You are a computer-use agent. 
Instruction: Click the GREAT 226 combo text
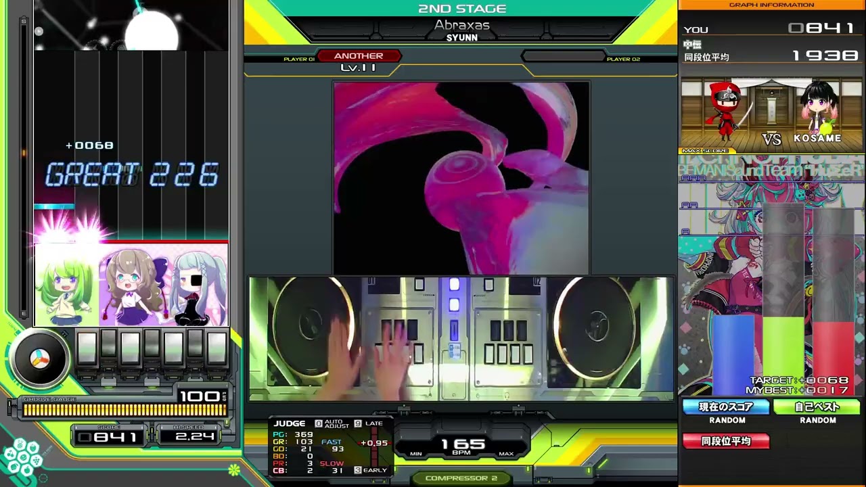tap(132, 175)
